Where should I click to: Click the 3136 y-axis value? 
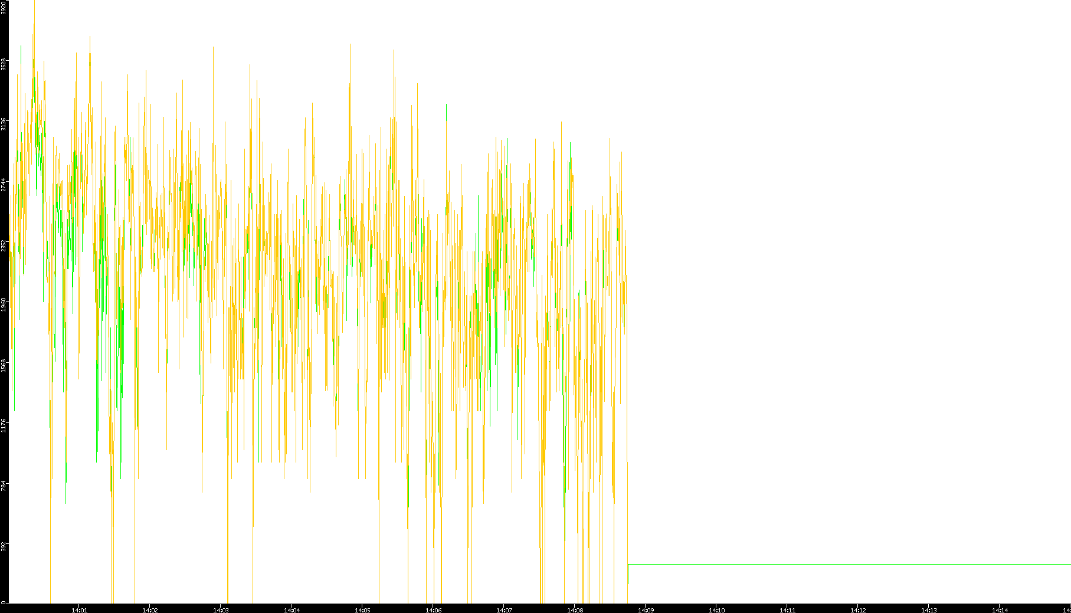pyautogui.click(x=4, y=124)
